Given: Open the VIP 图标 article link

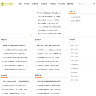Looking at the screenshot, I should tap(14, 65).
